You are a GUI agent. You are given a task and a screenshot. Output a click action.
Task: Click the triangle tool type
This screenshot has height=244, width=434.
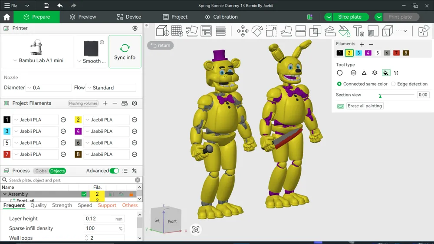pyautogui.click(x=364, y=73)
